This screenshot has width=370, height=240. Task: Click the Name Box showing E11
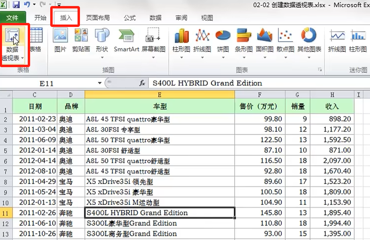pyautogui.click(x=47, y=83)
